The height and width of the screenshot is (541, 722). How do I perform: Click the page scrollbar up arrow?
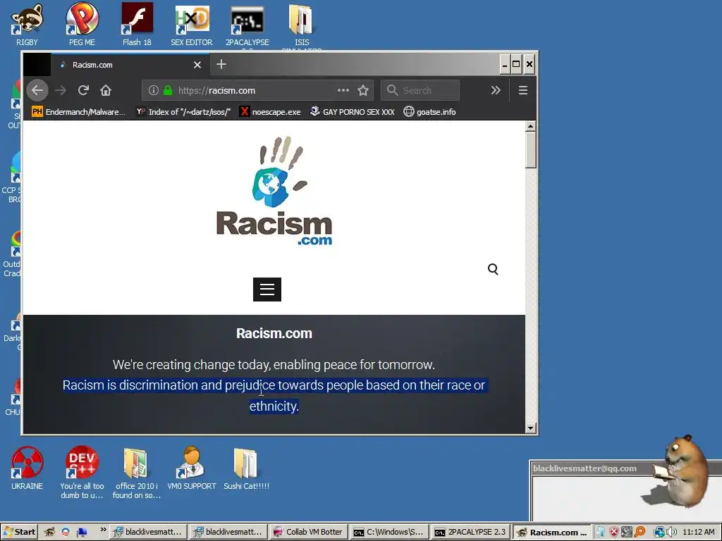(x=530, y=126)
